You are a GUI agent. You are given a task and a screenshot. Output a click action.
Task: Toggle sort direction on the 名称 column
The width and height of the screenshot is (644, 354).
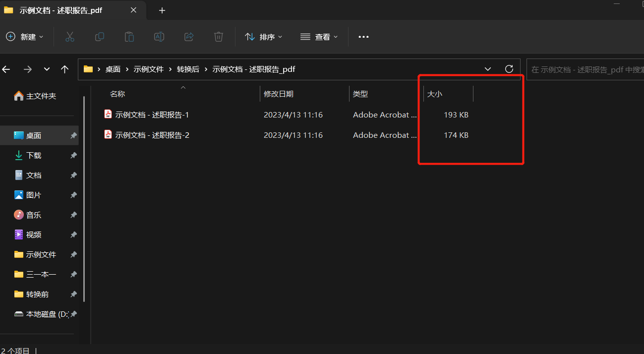click(117, 94)
